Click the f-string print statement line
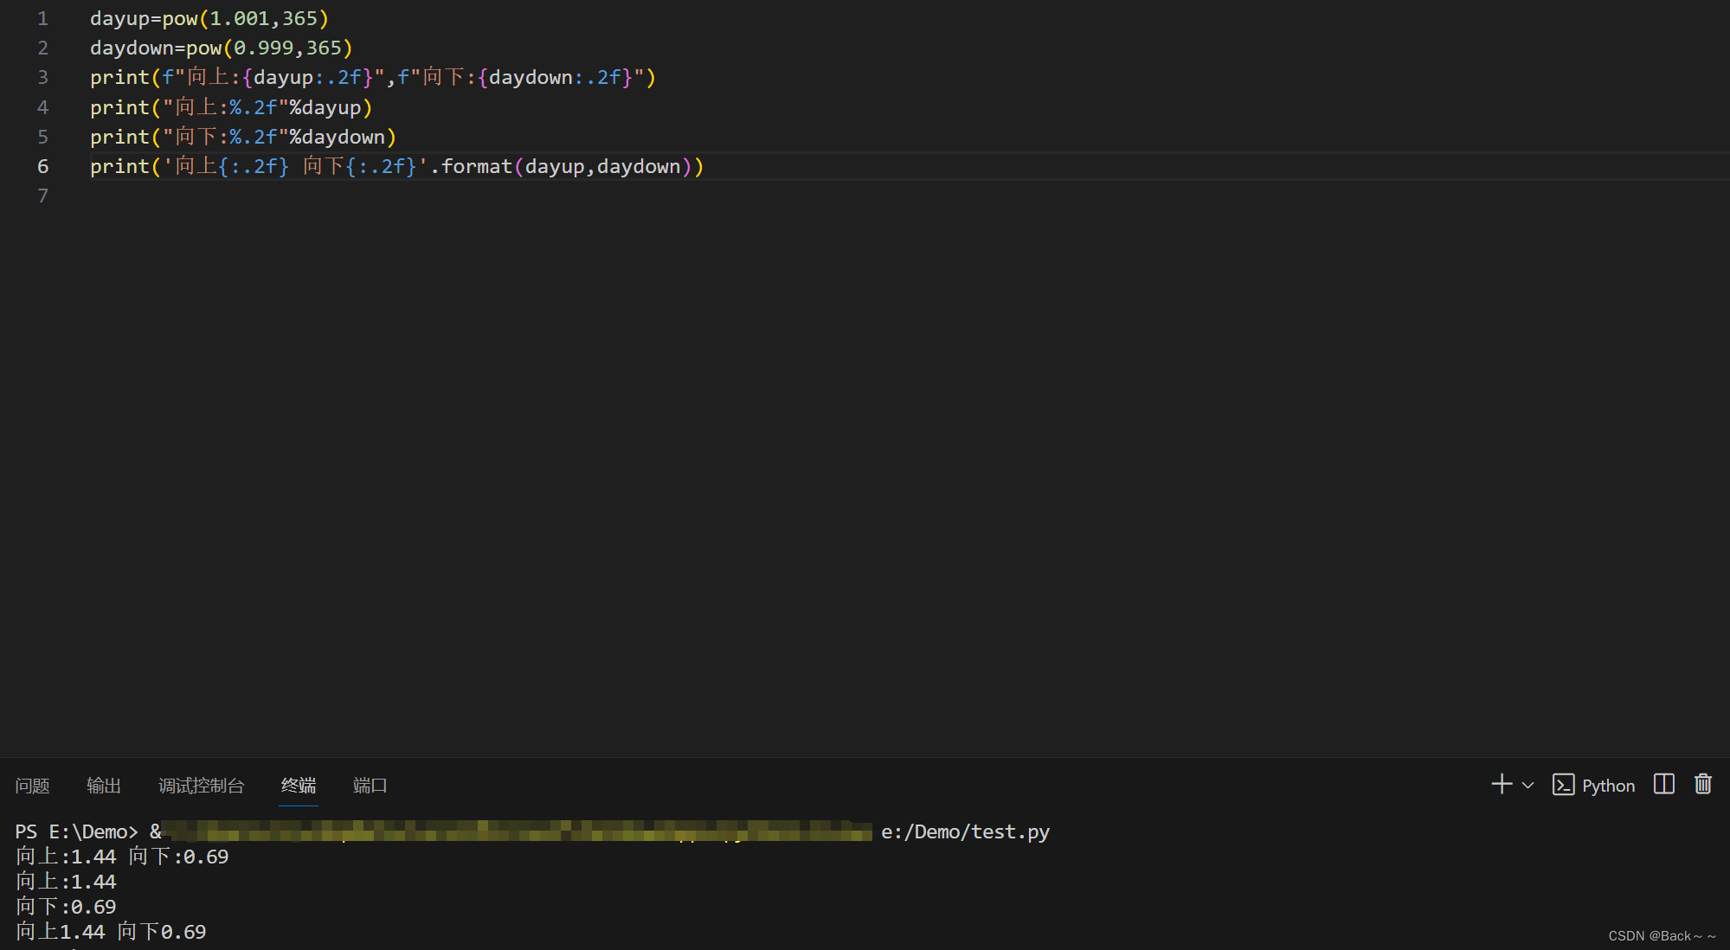 (x=373, y=77)
